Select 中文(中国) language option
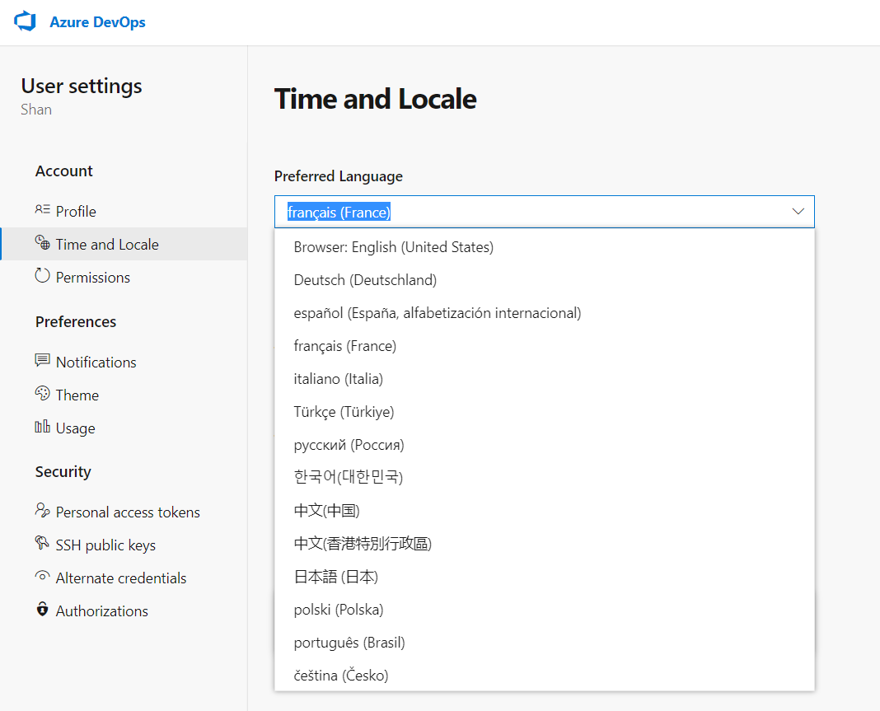This screenshot has width=880, height=711. point(545,511)
